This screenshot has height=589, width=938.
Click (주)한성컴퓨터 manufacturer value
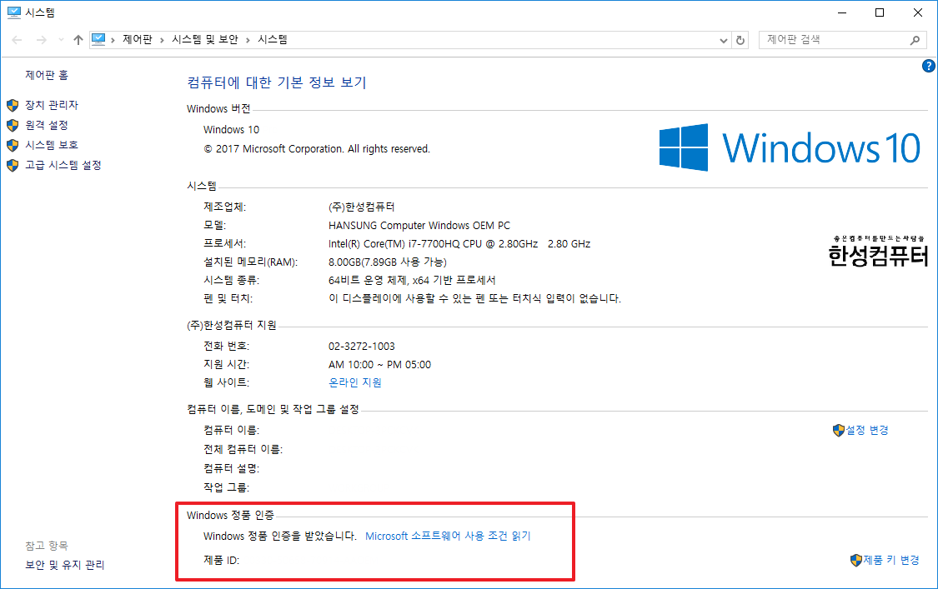[361, 207]
